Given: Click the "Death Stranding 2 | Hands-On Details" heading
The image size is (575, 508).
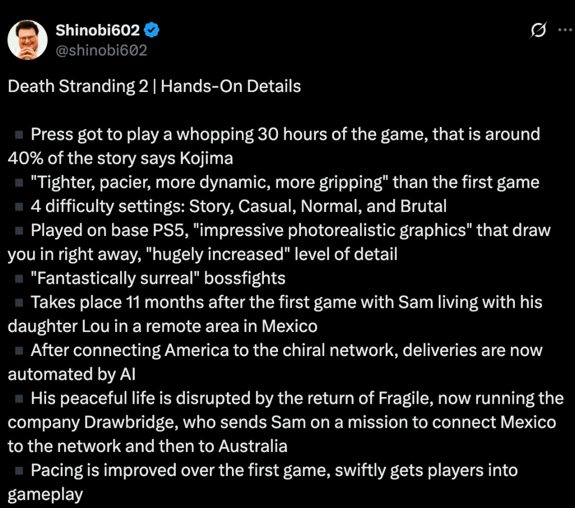Looking at the screenshot, I should [154, 86].
